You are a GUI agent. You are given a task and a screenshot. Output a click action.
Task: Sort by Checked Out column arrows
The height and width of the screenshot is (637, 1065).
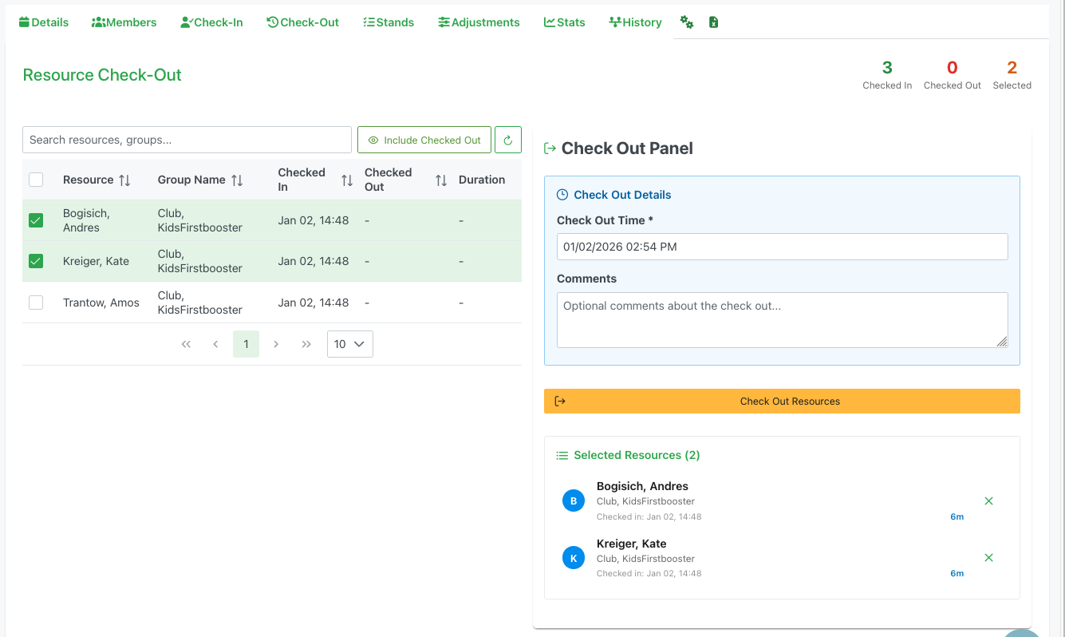[x=441, y=180]
